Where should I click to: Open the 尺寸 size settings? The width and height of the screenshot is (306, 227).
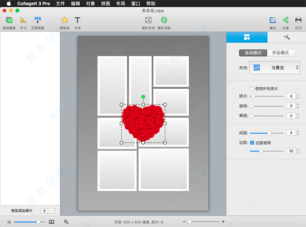(23, 23)
